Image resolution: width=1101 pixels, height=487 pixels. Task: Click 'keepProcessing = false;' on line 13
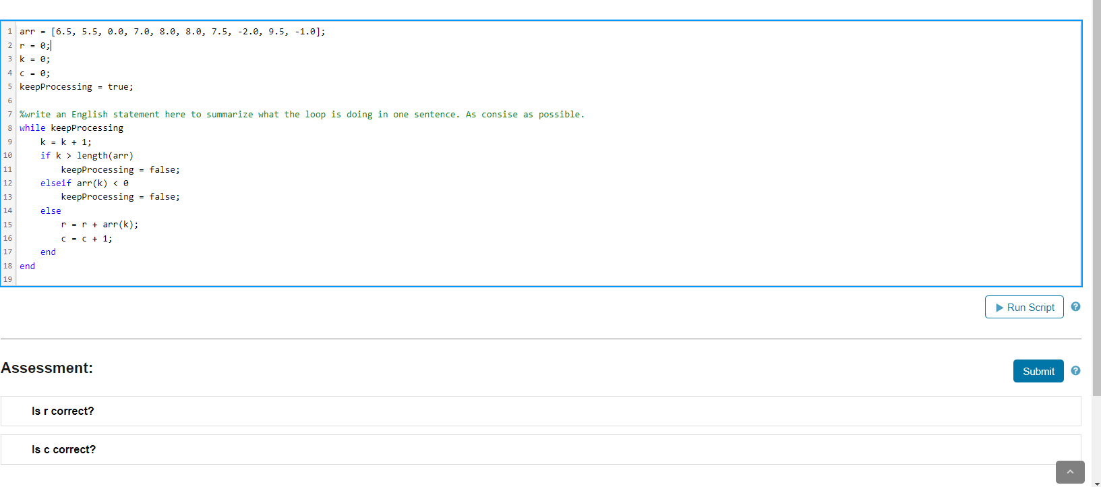121,197
